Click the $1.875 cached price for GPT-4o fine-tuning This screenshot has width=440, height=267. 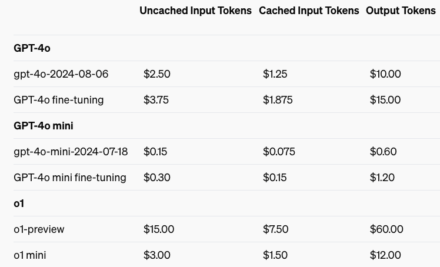tap(278, 100)
